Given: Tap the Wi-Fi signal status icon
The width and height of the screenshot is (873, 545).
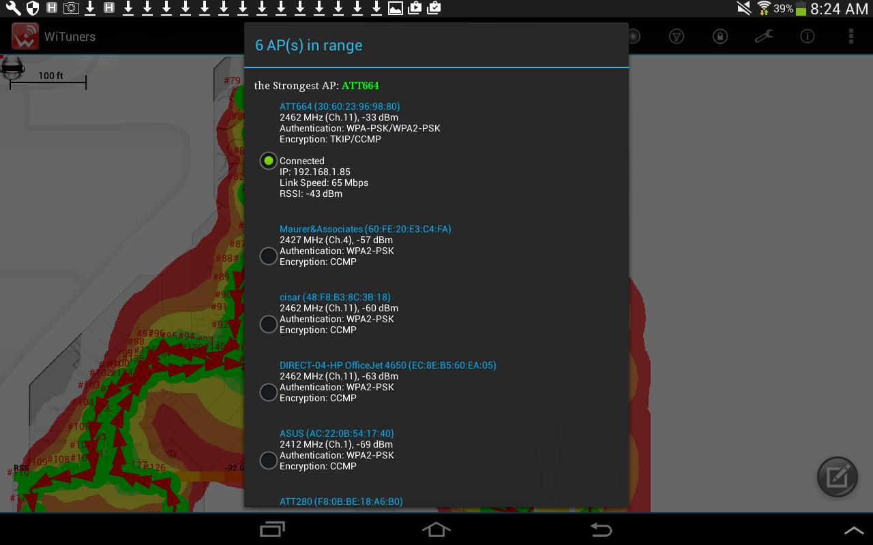Looking at the screenshot, I should [x=763, y=8].
